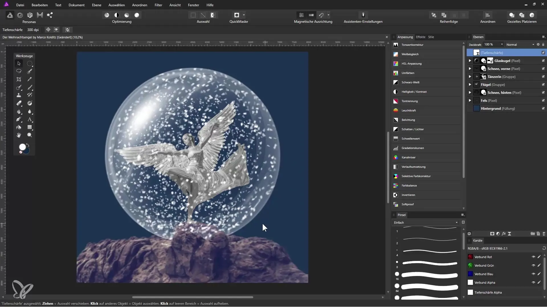Switch to the Stile tab

[x=431, y=37]
